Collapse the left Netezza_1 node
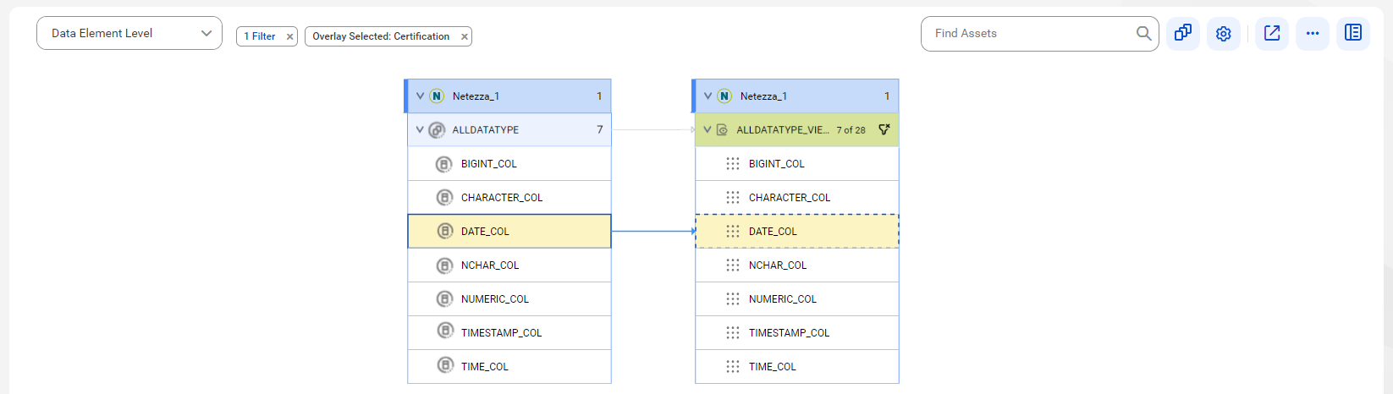This screenshot has height=394, width=1393. (x=420, y=96)
